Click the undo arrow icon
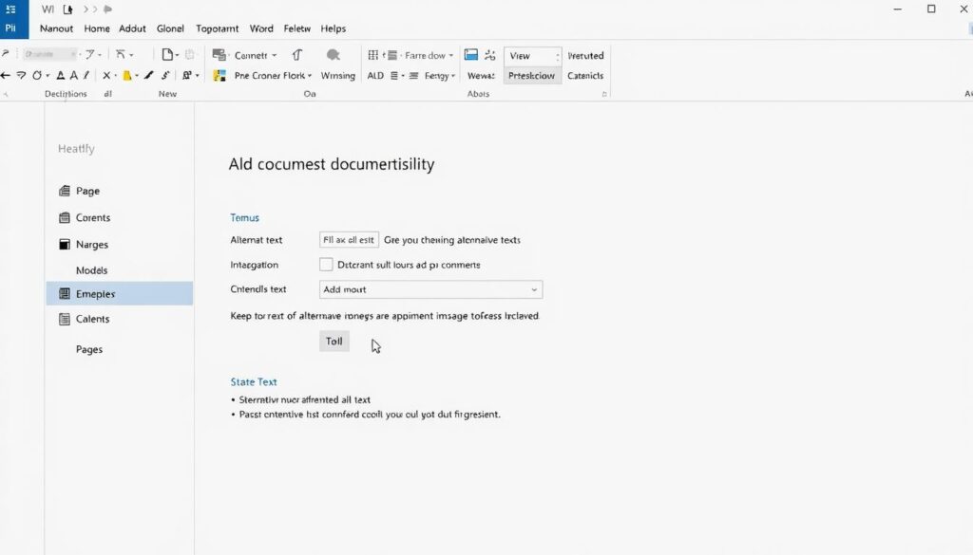Screen dimensions: 973x555 coord(37,73)
